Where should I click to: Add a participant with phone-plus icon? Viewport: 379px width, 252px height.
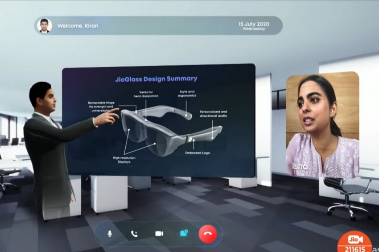click(x=134, y=234)
